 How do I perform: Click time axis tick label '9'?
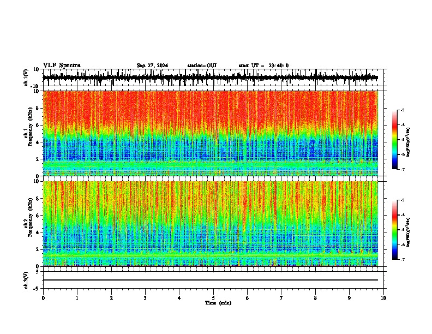click(349, 298)
